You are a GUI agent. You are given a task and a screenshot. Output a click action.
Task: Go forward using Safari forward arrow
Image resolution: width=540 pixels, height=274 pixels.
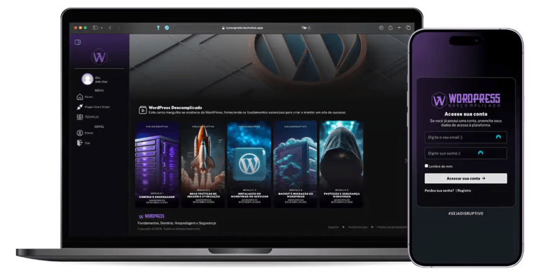click(119, 28)
